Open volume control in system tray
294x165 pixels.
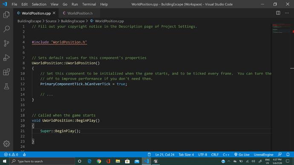point(254,161)
